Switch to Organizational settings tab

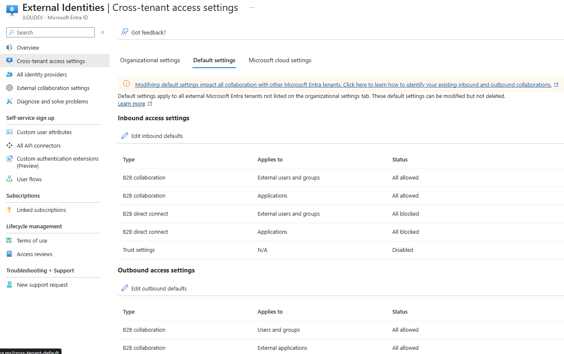pyautogui.click(x=150, y=60)
